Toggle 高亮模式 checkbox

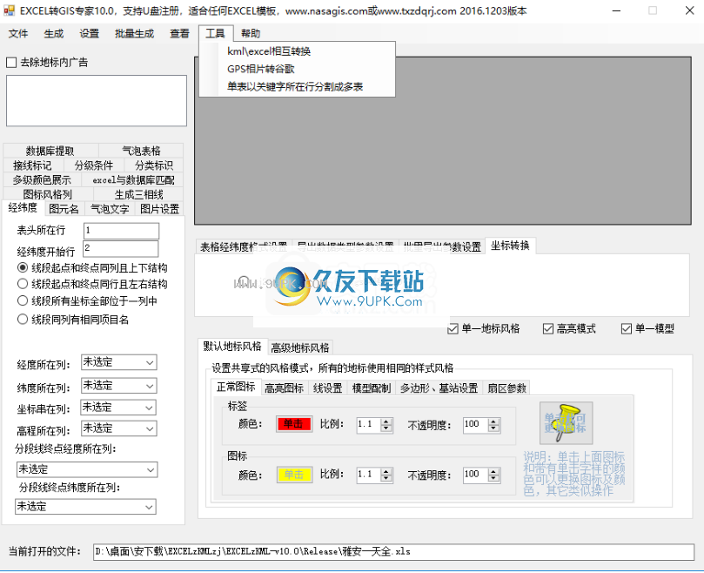tap(547, 329)
